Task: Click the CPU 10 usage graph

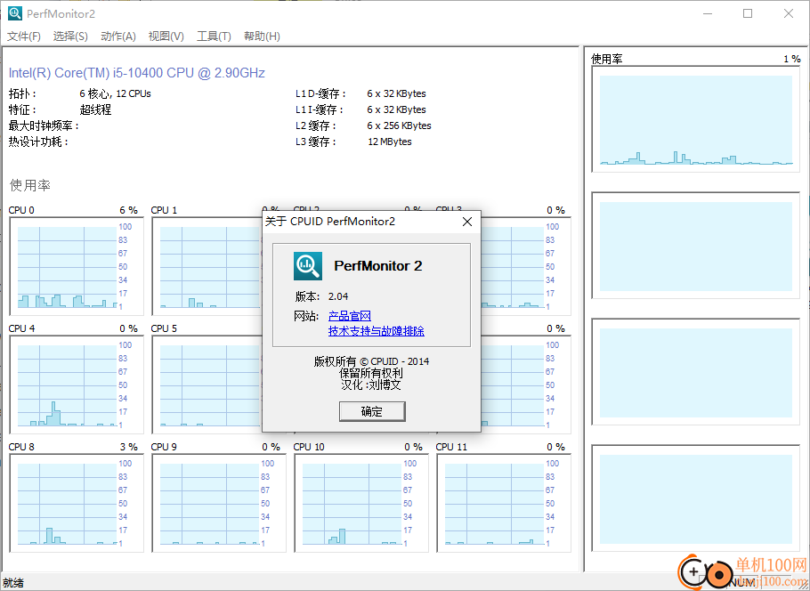Action: [361, 503]
